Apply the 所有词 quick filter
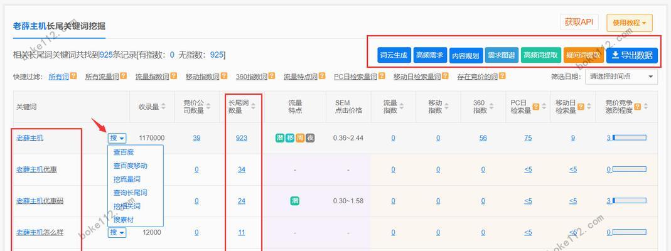Viewport: 671px width, 251px height. pos(58,77)
